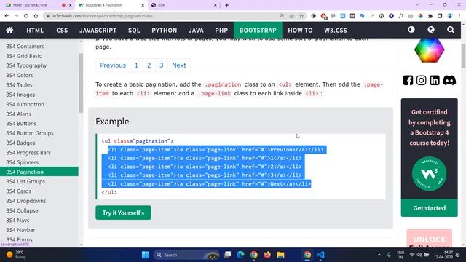The image size is (466, 262).
Task: Click the color picker hexagon
Action: point(429,49)
